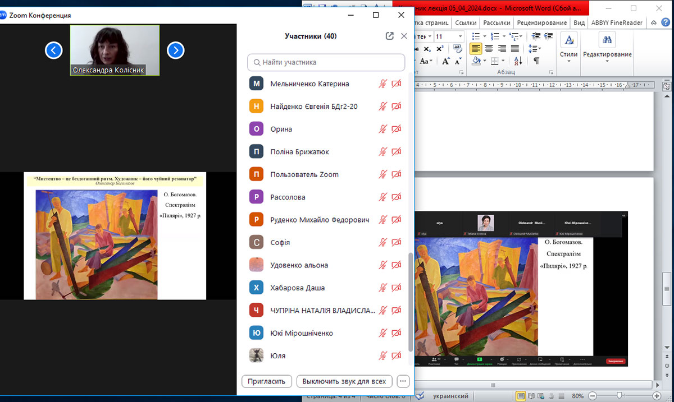Viewport: 674px width, 402px height.
Task: Search participants in Найти участника field
Action: pyautogui.click(x=326, y=62)
